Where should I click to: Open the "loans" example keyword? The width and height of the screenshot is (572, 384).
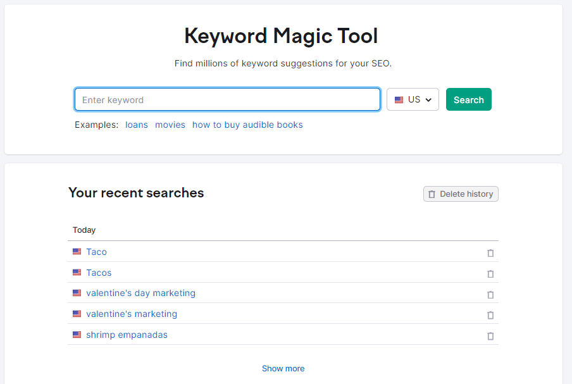[x=137, y=125]
